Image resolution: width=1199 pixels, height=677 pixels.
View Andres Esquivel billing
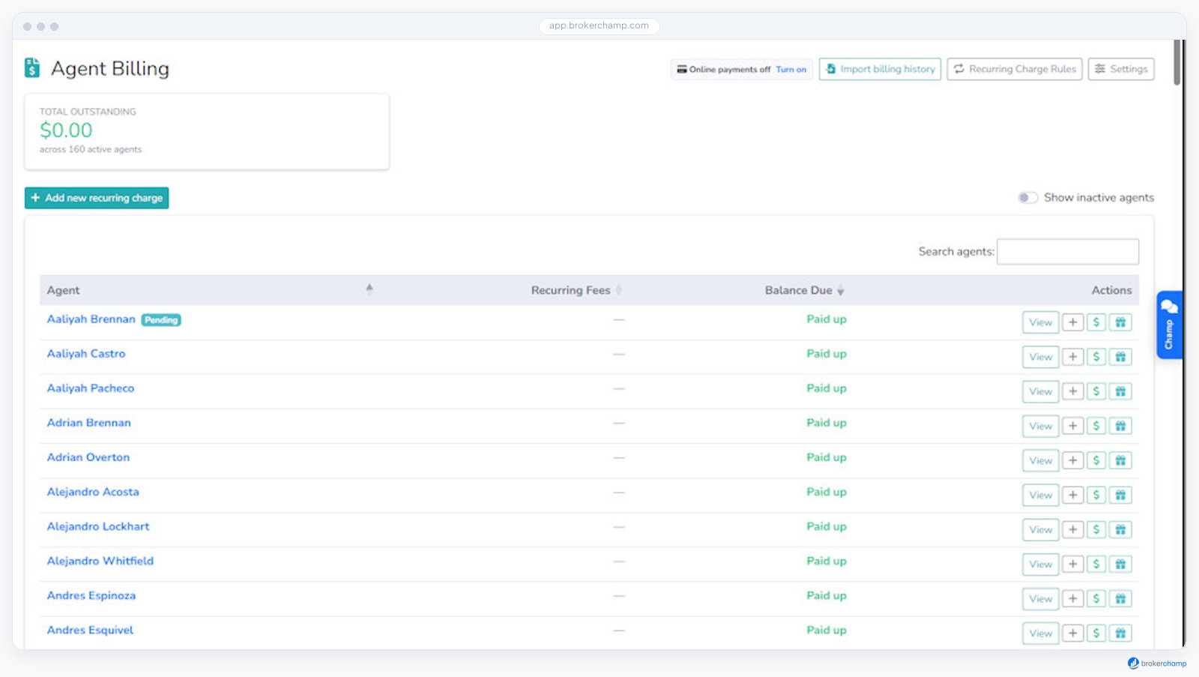(1040, 633)
